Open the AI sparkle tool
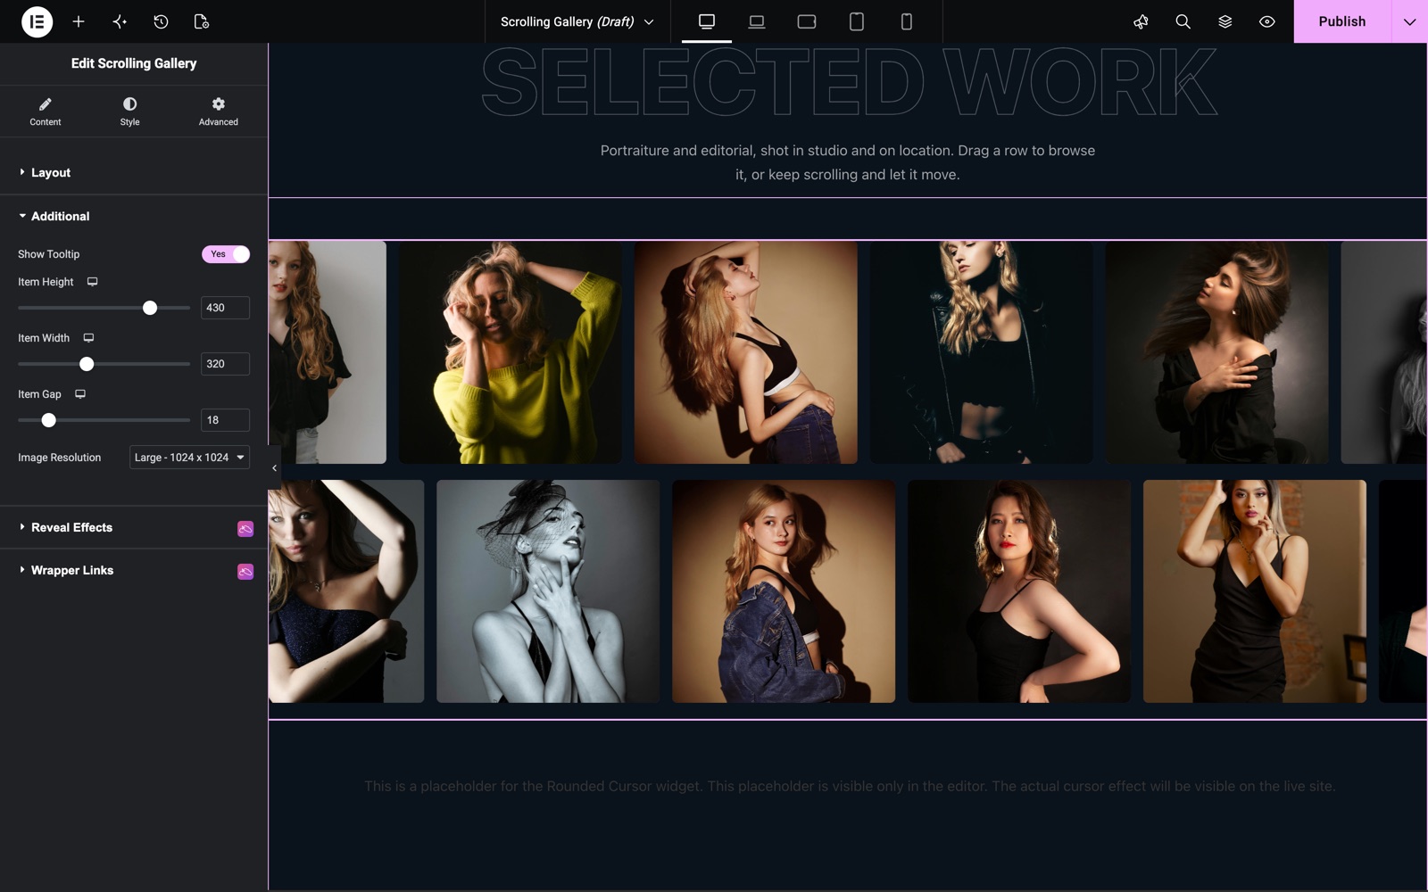1428x892 pixels. pyautogui.click(x=120, y=21)
